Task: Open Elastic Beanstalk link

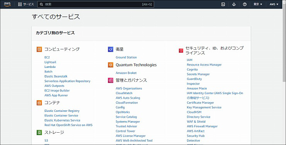Action: pyautogui.click(x=56, y=76)
